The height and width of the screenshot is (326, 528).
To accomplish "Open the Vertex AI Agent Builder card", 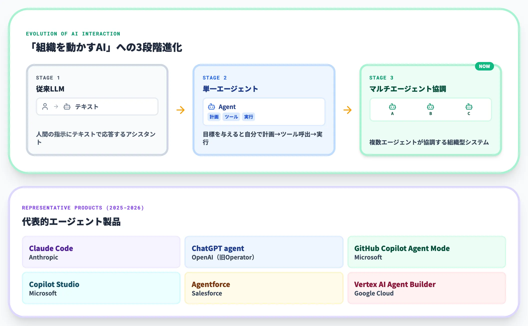I will coord(427,288).
